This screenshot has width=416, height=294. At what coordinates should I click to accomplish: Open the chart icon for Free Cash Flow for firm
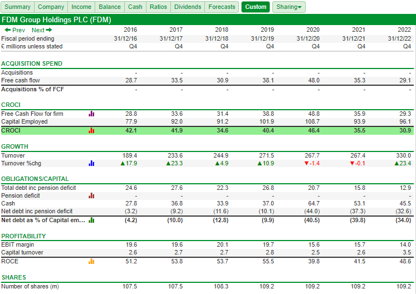point(91,114)
